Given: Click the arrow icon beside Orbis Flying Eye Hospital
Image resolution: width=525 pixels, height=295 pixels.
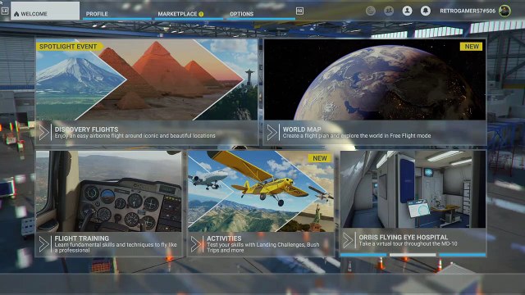Looking at the screenshot, I should [348, 240].
